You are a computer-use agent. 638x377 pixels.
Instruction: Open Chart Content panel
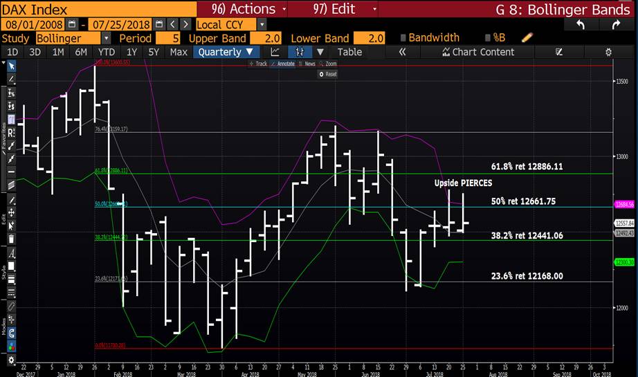478,52
